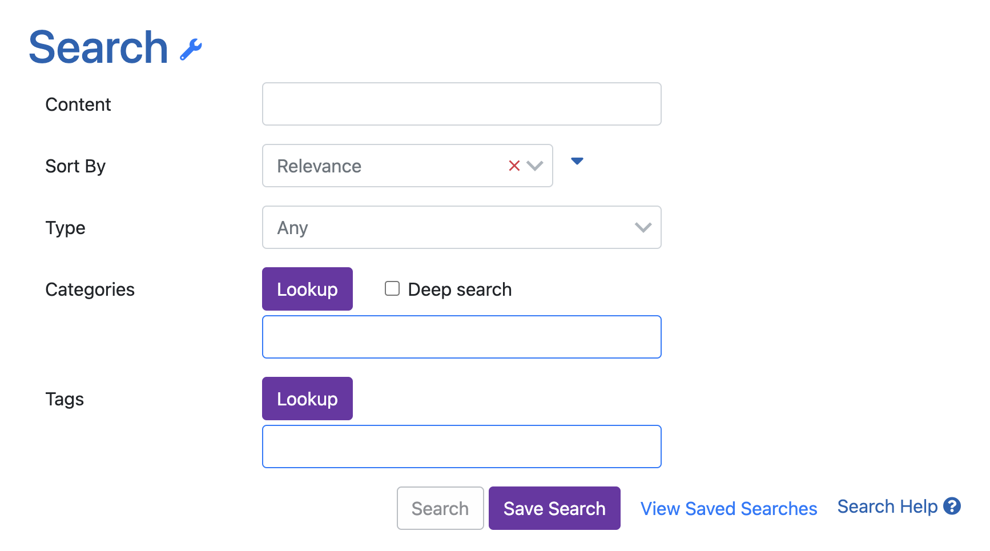Click the Lookup button for Categories
990x551 pixels.
[x=307, y=289]
